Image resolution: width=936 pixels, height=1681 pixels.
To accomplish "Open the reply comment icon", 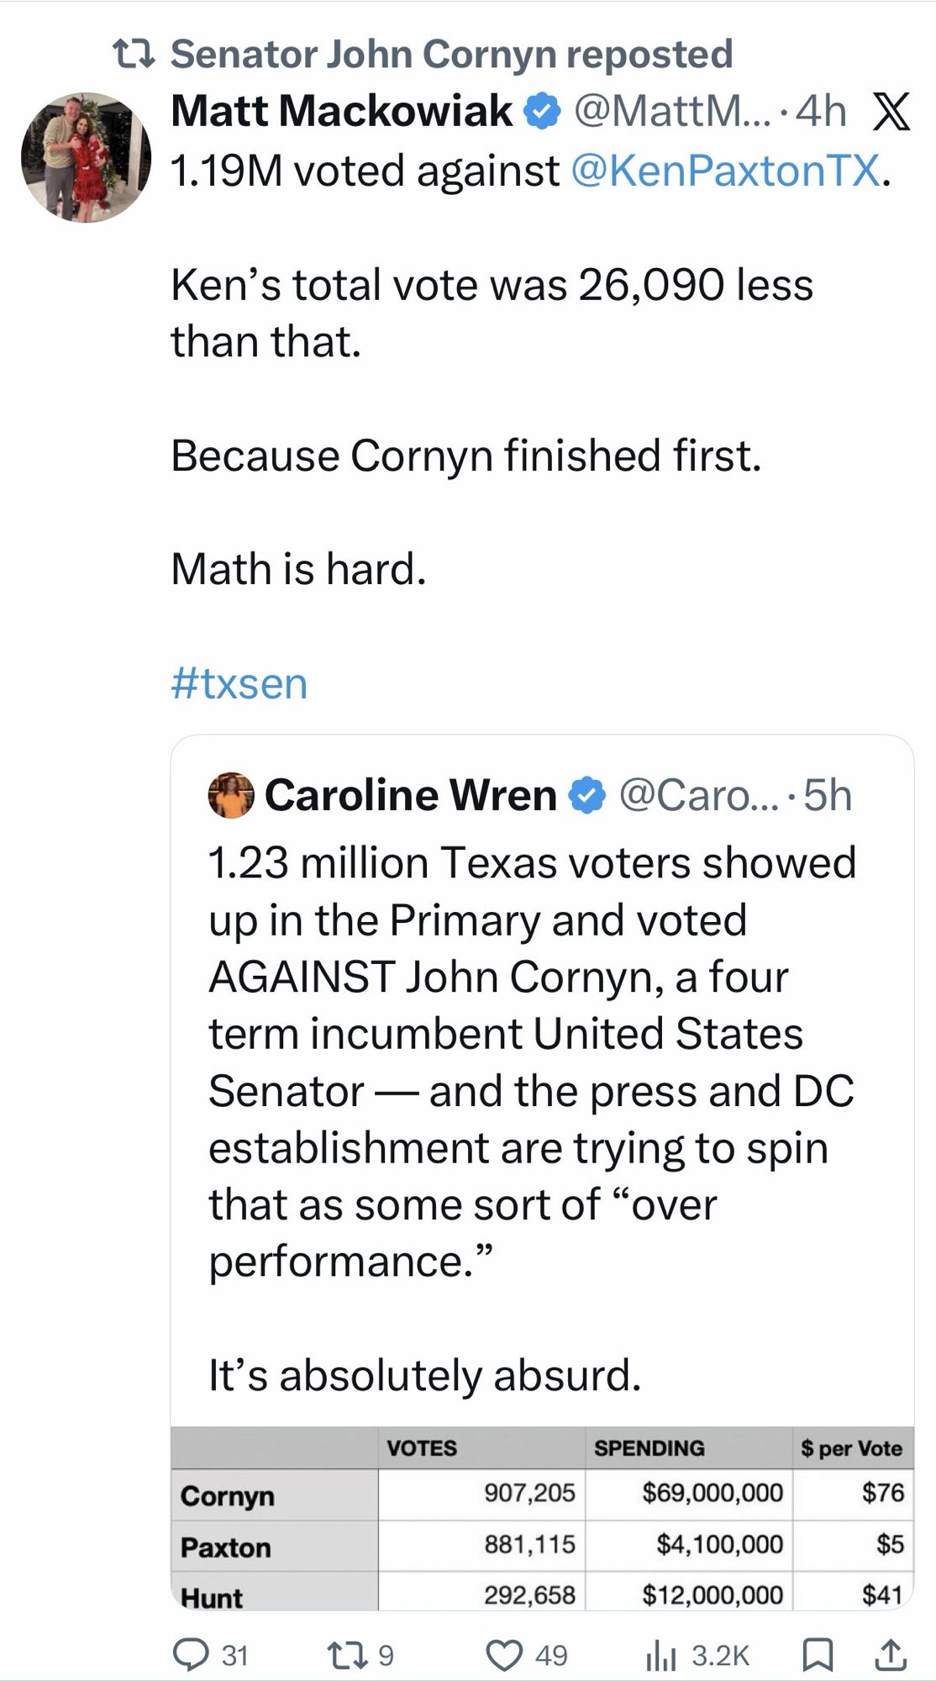I will (x=192, y=1654).
